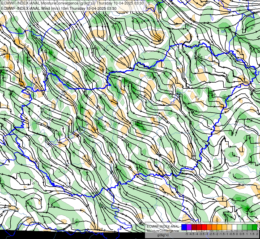Screen dimensions: 260x239
Task: Pick the light green swatch between 0.5 and 1
Action: (245, 227)
